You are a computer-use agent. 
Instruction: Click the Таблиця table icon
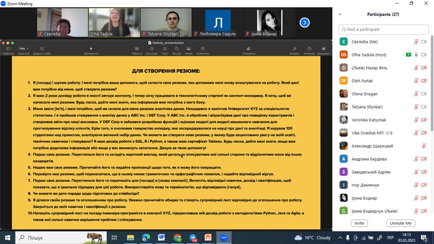pyautogui.click(x=137, y=49)
